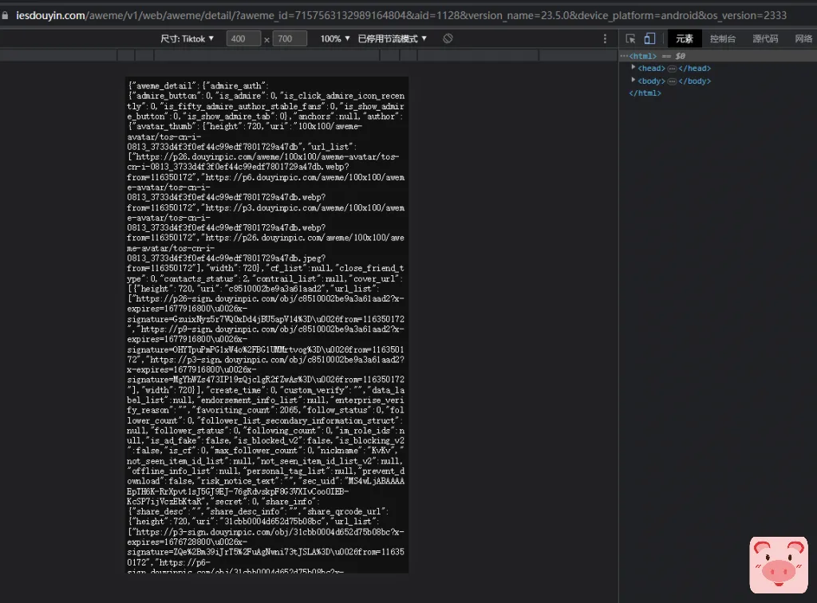This screenshot has width=817, height=603.
Task: Click the lock icon in address bar
Action: click(x=6, y=16)
